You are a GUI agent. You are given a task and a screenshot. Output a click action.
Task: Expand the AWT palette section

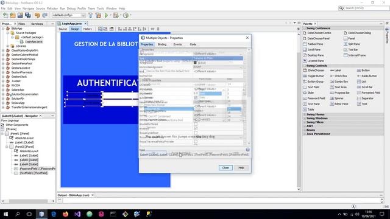(x=305, y=126)
